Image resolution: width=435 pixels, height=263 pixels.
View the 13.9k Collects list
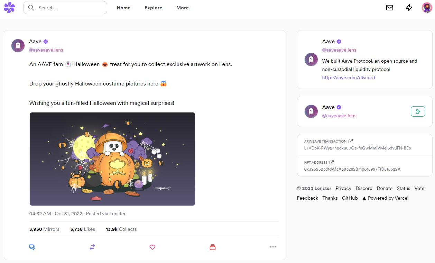pos(121,229)
